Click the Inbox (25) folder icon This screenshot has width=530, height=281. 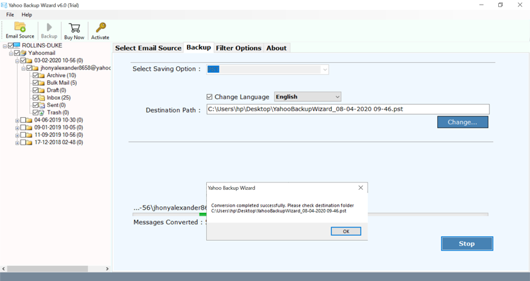(42, 97)
